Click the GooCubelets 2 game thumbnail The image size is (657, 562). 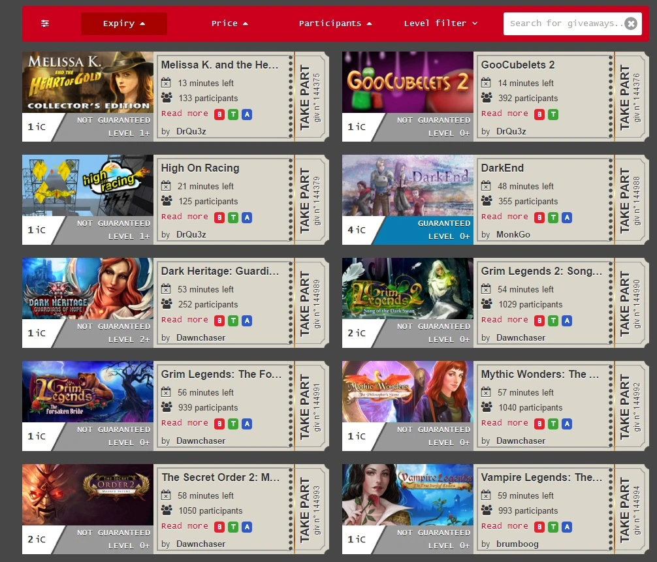tap(408, 82)
